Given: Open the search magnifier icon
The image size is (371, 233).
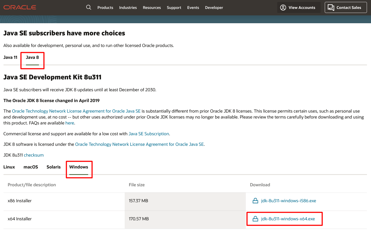Looking at the screenshot, I should click(89, 7).
